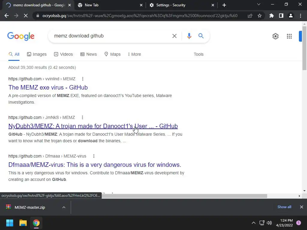Click the horizontal page scrollbar
307x230 pixels.
(184, 196)
